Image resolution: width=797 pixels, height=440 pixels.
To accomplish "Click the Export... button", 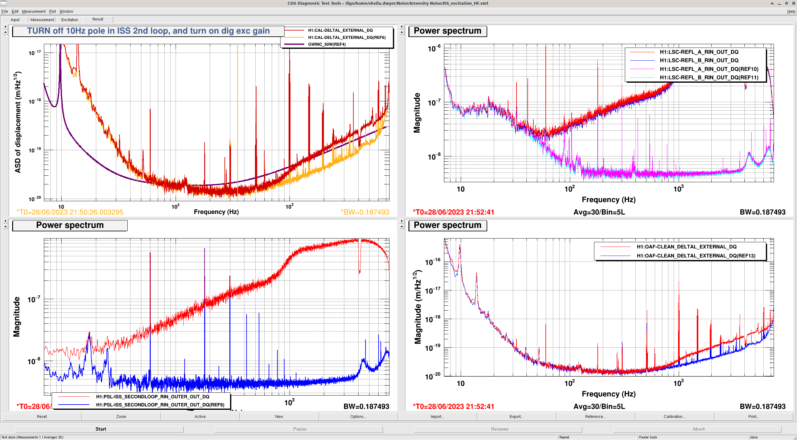I will coord(516,417).
